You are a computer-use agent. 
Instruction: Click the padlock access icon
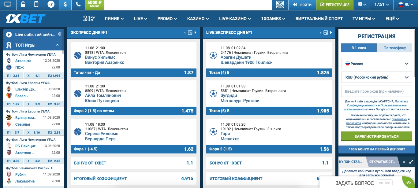coord(23,5)
